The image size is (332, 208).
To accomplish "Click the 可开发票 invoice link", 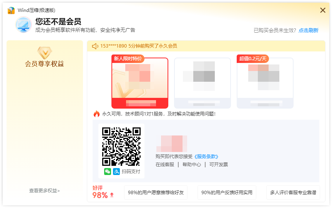I will coord(219,165).
